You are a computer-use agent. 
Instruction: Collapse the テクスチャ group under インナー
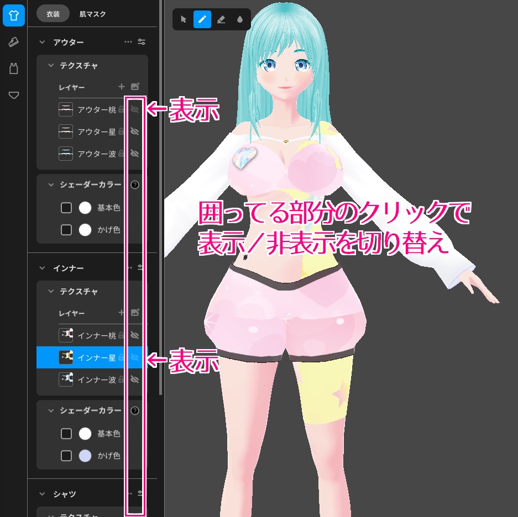(x=51, y=291)
